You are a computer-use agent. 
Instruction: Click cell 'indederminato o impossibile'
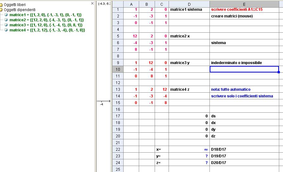[244, 63]
